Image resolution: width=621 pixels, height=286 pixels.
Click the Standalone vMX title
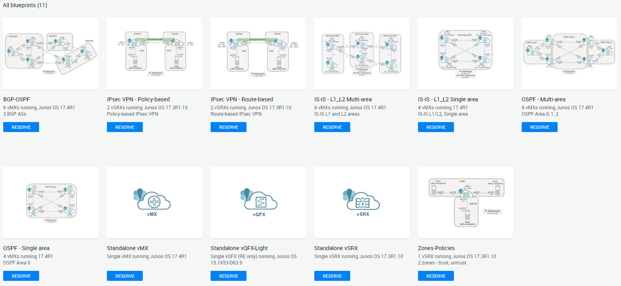pyautogui.click(x=128, y=248)
